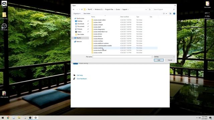Sort by the Size column header
This screenshot has height=120, width=214.
tap(151, 17)
